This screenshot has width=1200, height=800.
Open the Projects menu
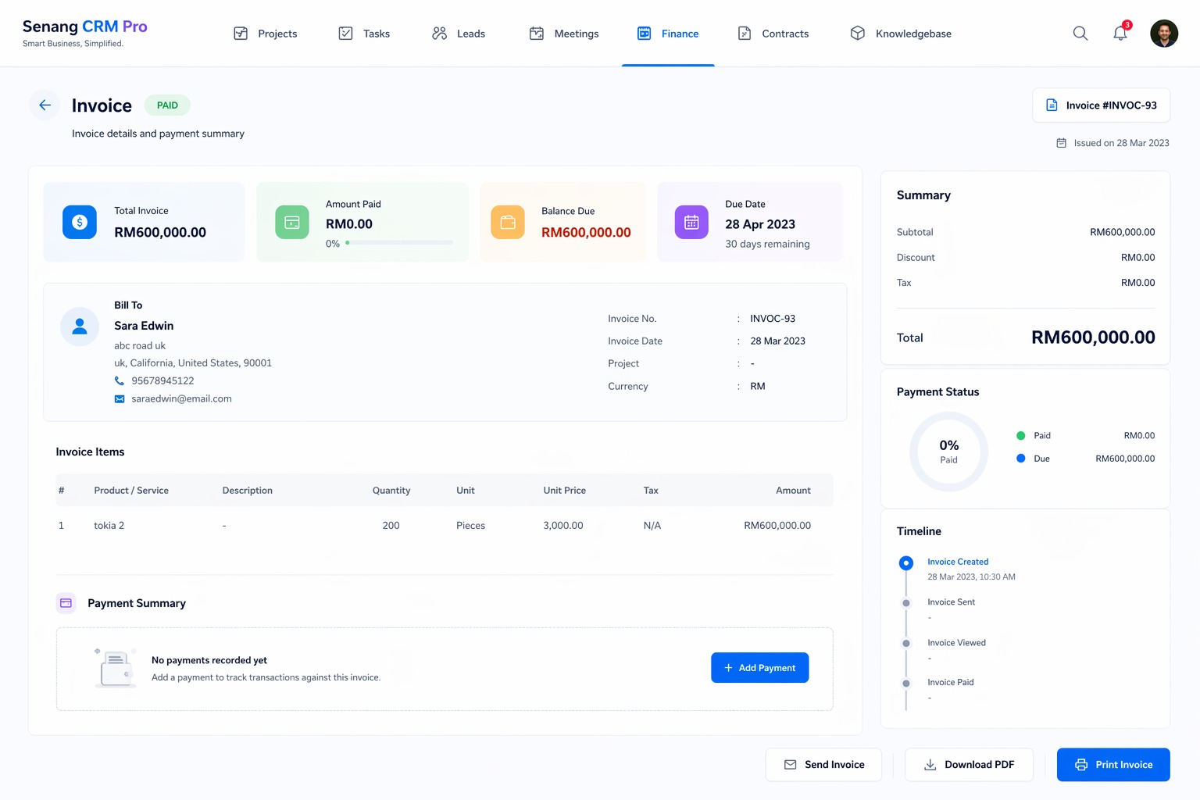click(x=266, y=34)
